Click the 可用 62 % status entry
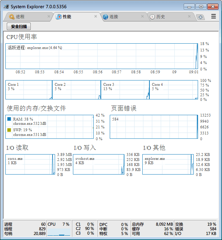Viewport: 222px width, 240px height. pyautogui.click(x=152, y=234)
